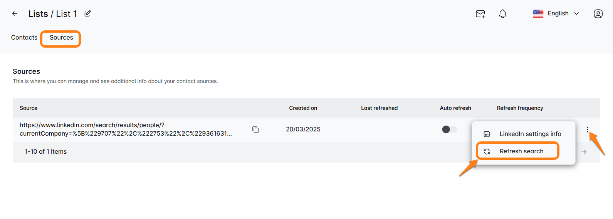The image size is (613, 219).
Task: Click the edit list name pencil icon
Action: click(88, 14)
